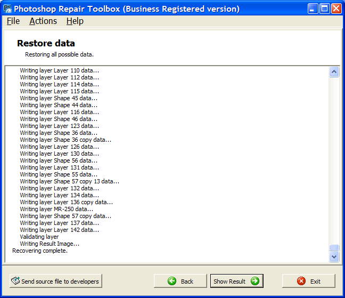This screenshot has width=345, height=298.
Task: Click the Photoshop Repair Toolbox title bar icon
Action: (7, 9)
